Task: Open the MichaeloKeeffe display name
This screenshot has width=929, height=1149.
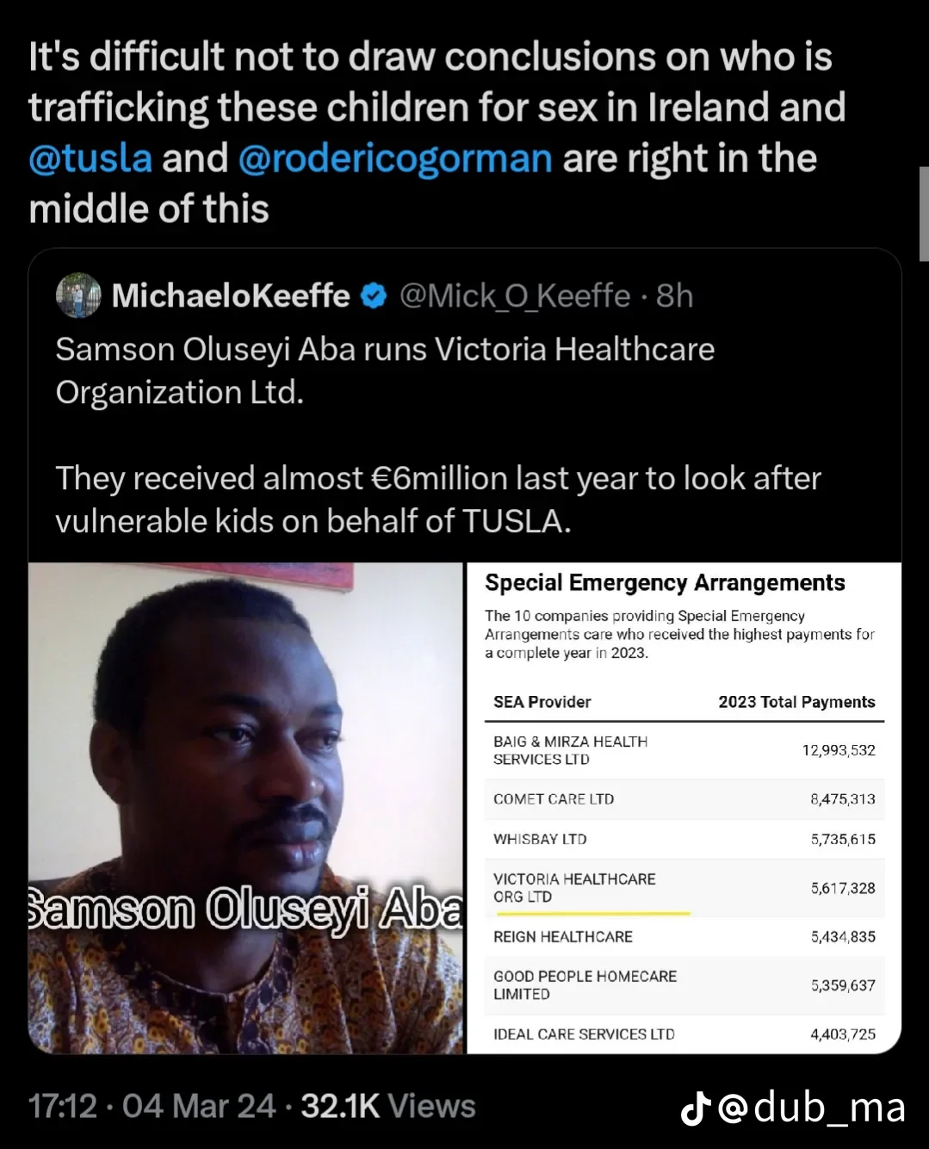Action: (230, 296)
